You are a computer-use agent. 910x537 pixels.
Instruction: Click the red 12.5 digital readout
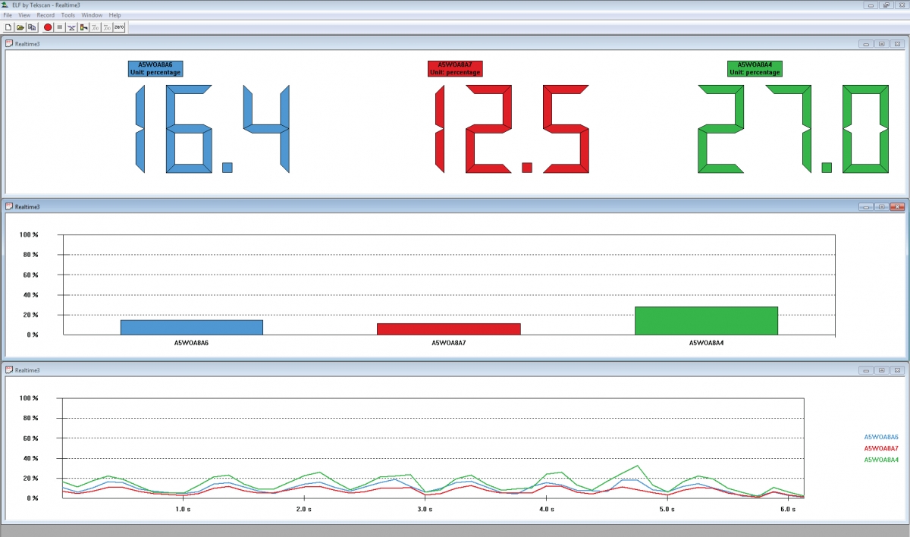coord(512,129)
